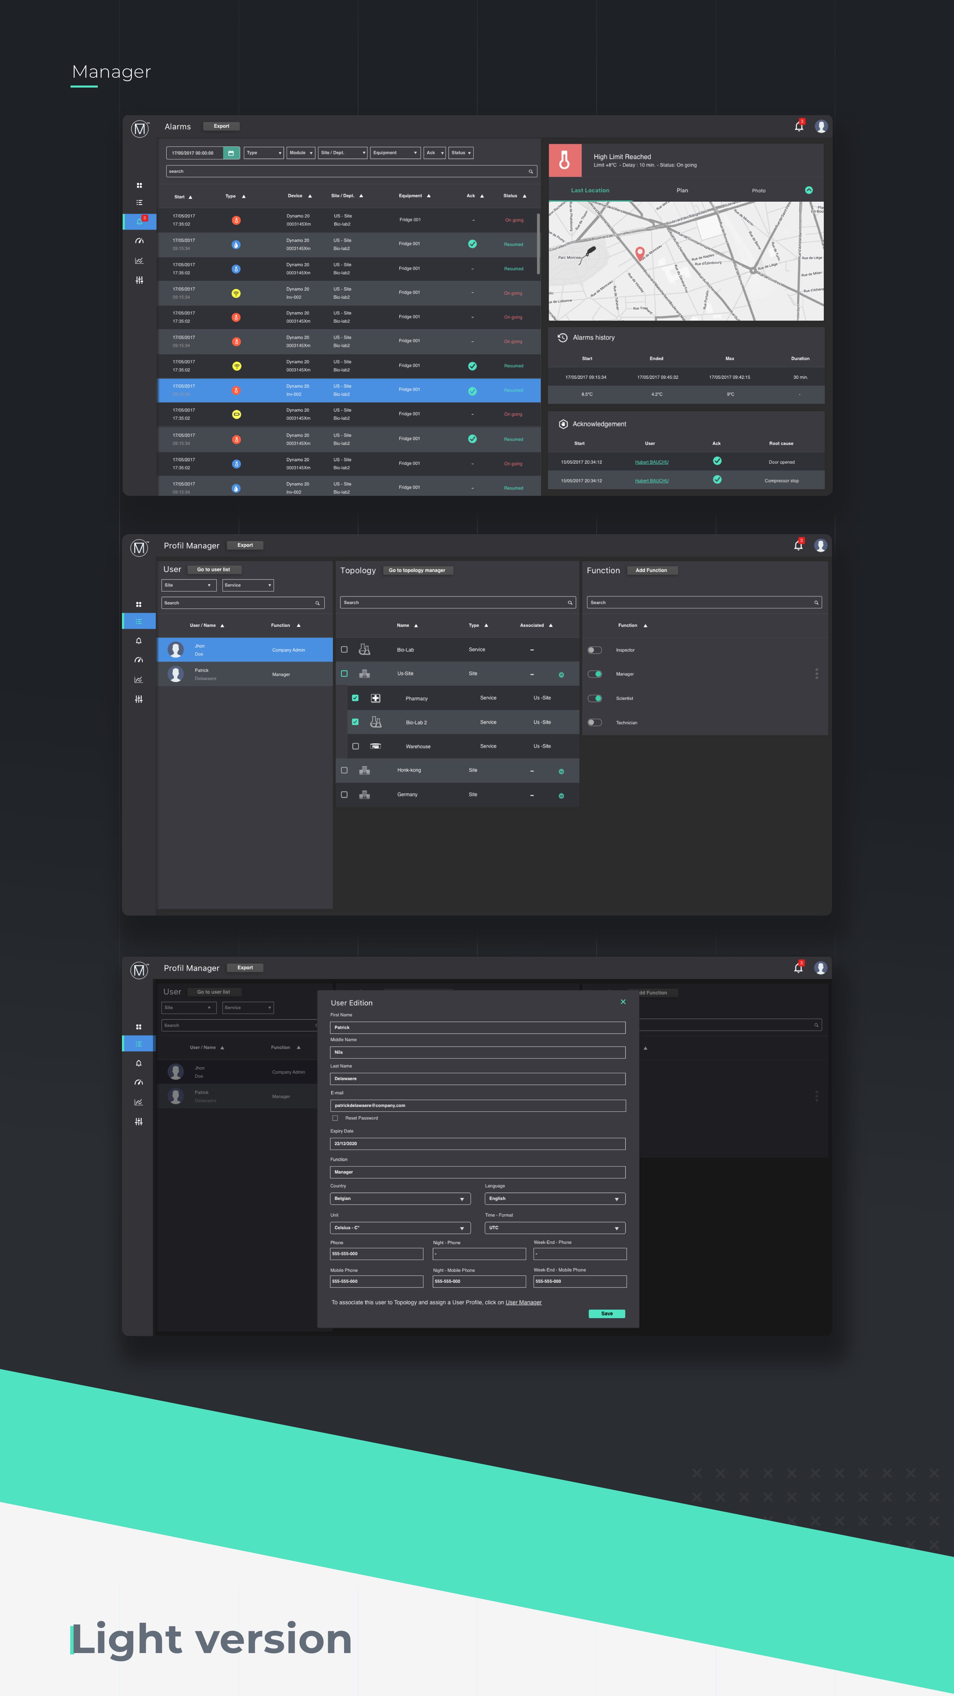Disable the Manager function toggle
This screenshot has width=954, height=1696.
coord(595,674)
